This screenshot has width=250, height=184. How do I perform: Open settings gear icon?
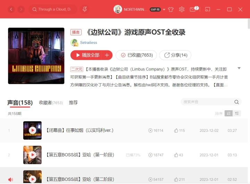pyautogui.click(x=182, y=9)
